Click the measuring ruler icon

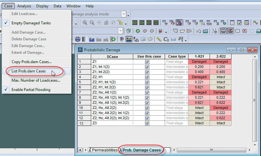click(x=159, y=39)
